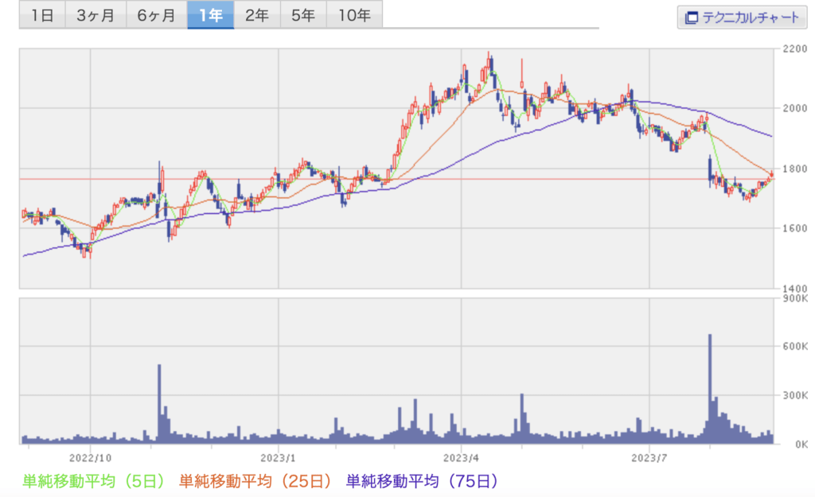Click the 単純移動平均（25日）orange legend label
The height and width of the screenshot is (497, 815).
(255, 480)
